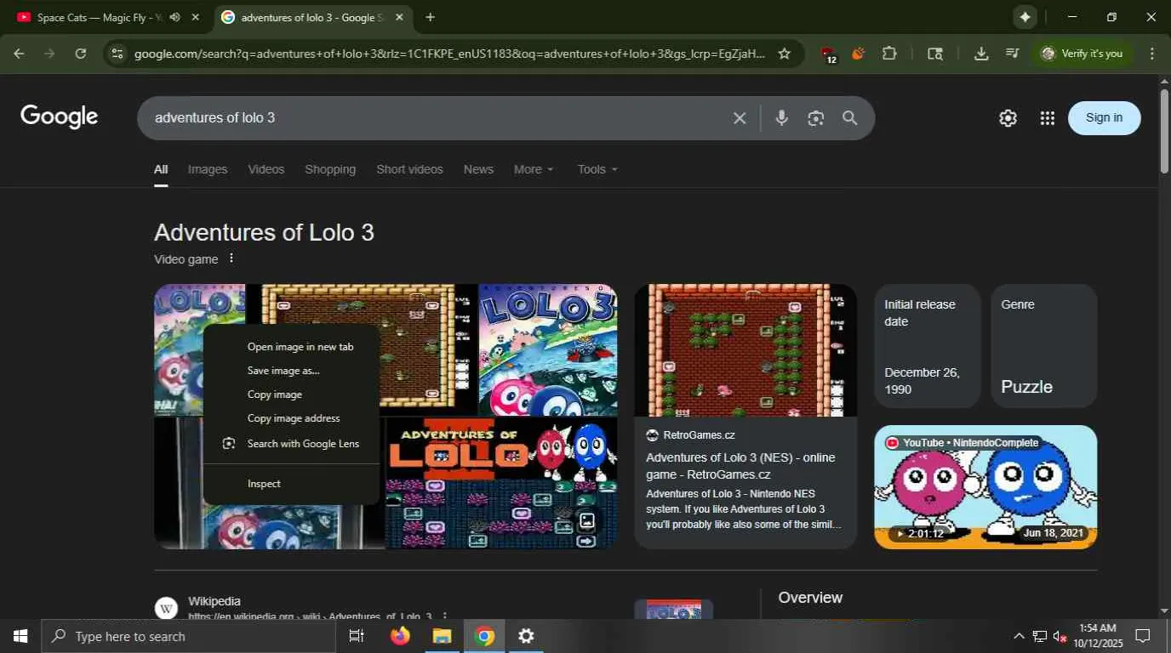Open the orange extension icon in toolbar
Image resolution: width=1171 pixels, height=653 pixels.
(858, 54)
